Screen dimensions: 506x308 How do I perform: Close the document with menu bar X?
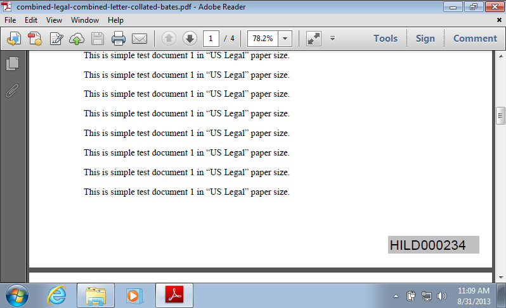(x=499, y=20)
